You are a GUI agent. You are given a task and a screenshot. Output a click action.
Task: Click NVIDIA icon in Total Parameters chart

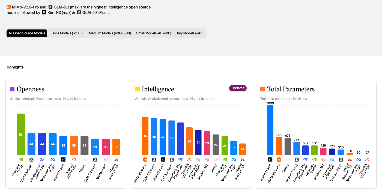(x=314, y=160)
